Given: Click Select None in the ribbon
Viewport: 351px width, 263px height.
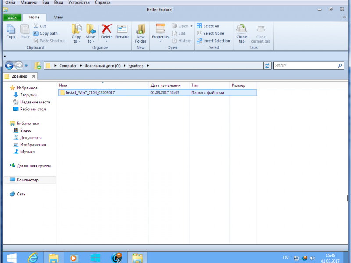Looking at the screenshot, I should point(211,33).
